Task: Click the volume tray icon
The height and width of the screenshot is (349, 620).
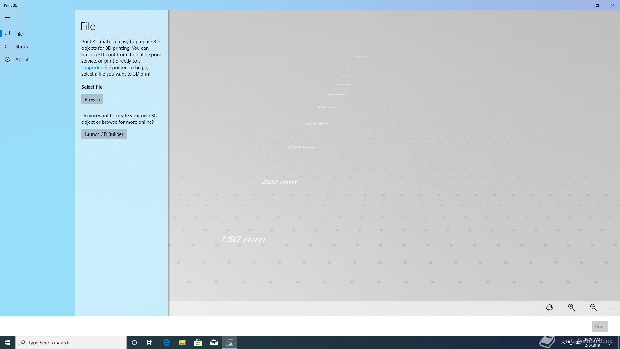Action: (578, 343)
